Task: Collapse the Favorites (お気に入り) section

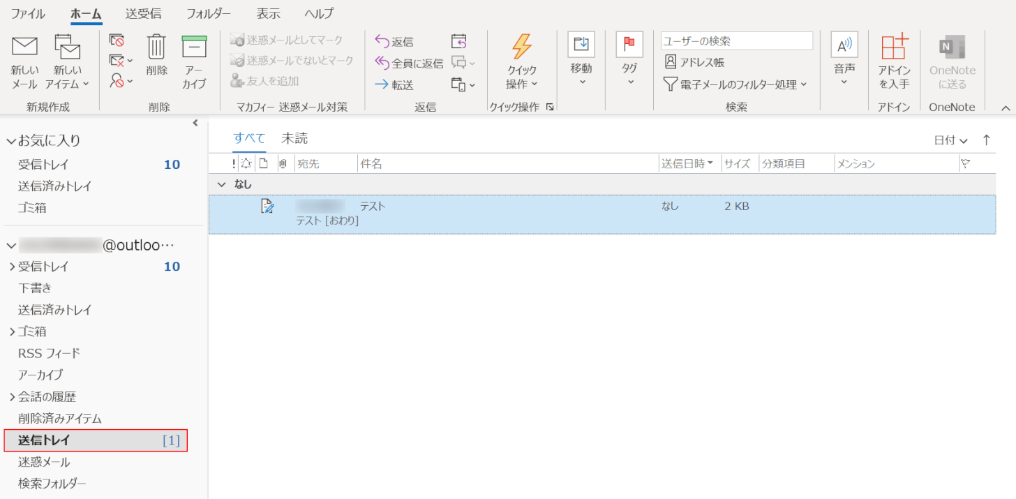Action: 11,141
